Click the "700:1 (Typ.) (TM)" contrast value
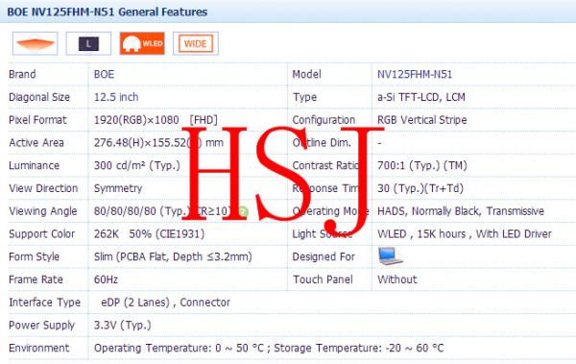Viewport: 576px width, 364px height. pos(422,165)
